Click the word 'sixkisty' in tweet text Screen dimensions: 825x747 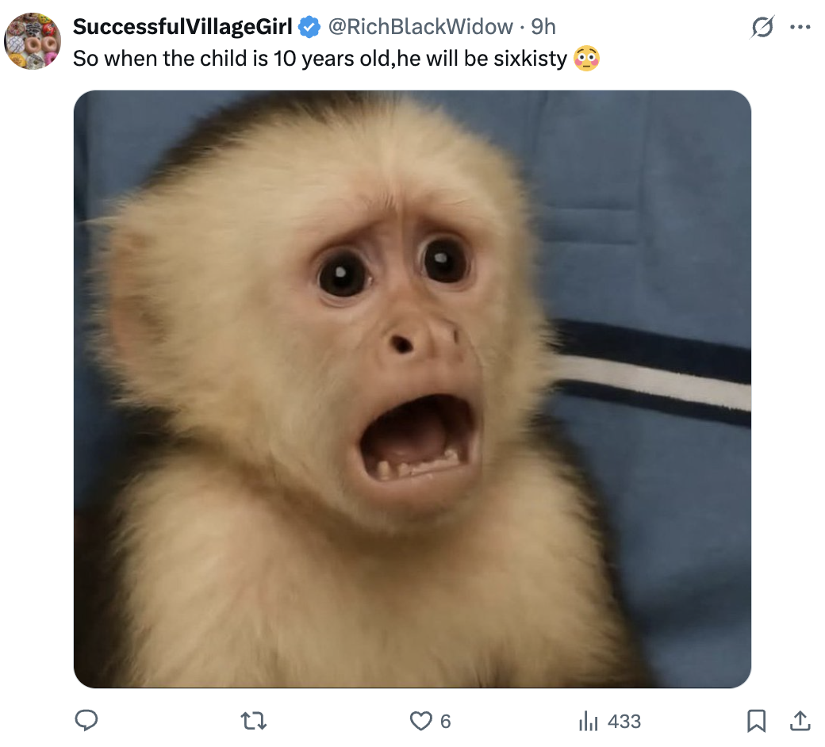527,59
